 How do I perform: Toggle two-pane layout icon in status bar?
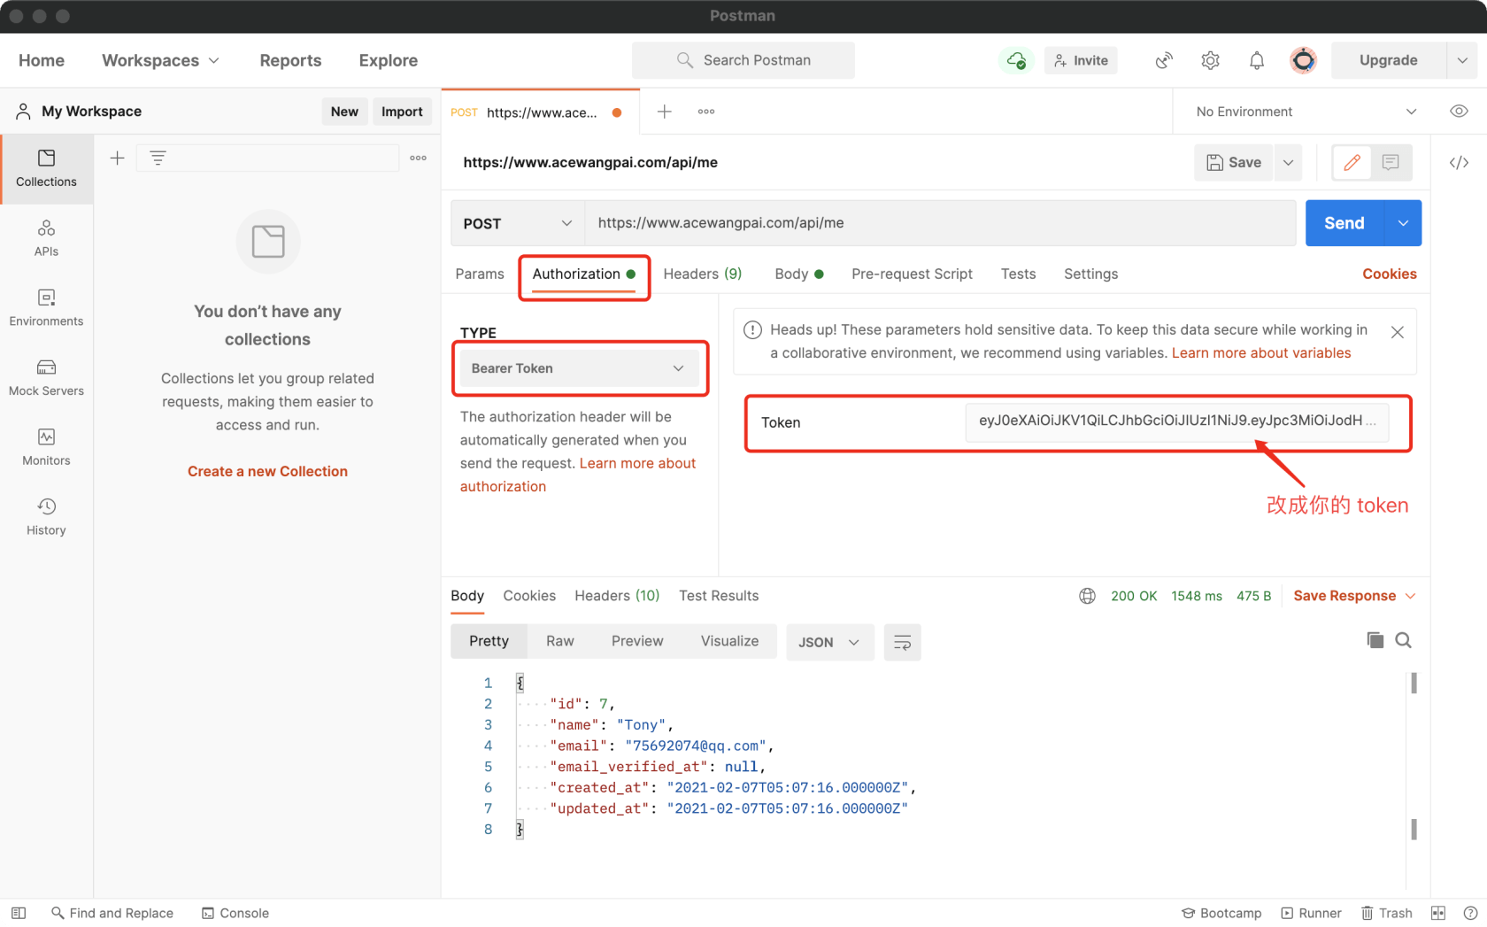(1438, 913)
